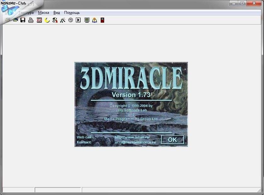Screen dimensions: 264x195
Task: Click the film strip animation icon
Action: coord(39,20)
